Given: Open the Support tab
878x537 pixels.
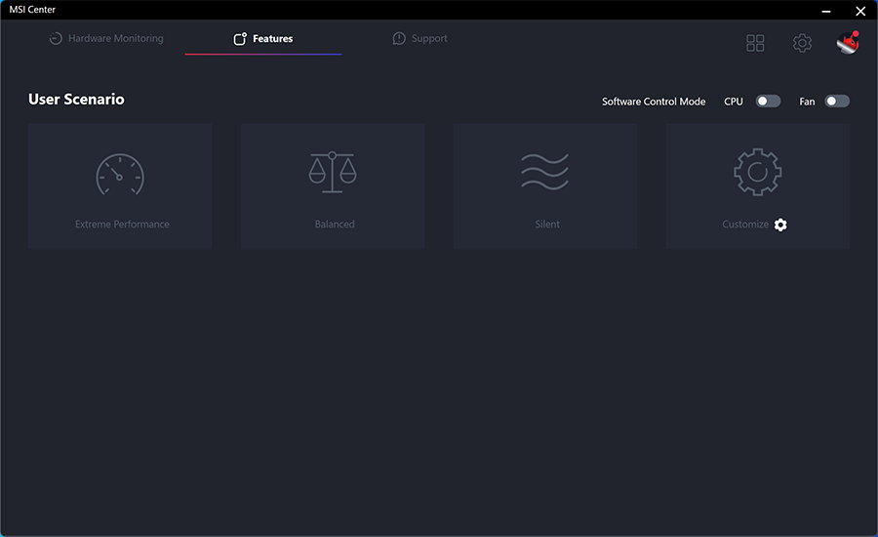Looking at the screenshot, I should 419,38.
